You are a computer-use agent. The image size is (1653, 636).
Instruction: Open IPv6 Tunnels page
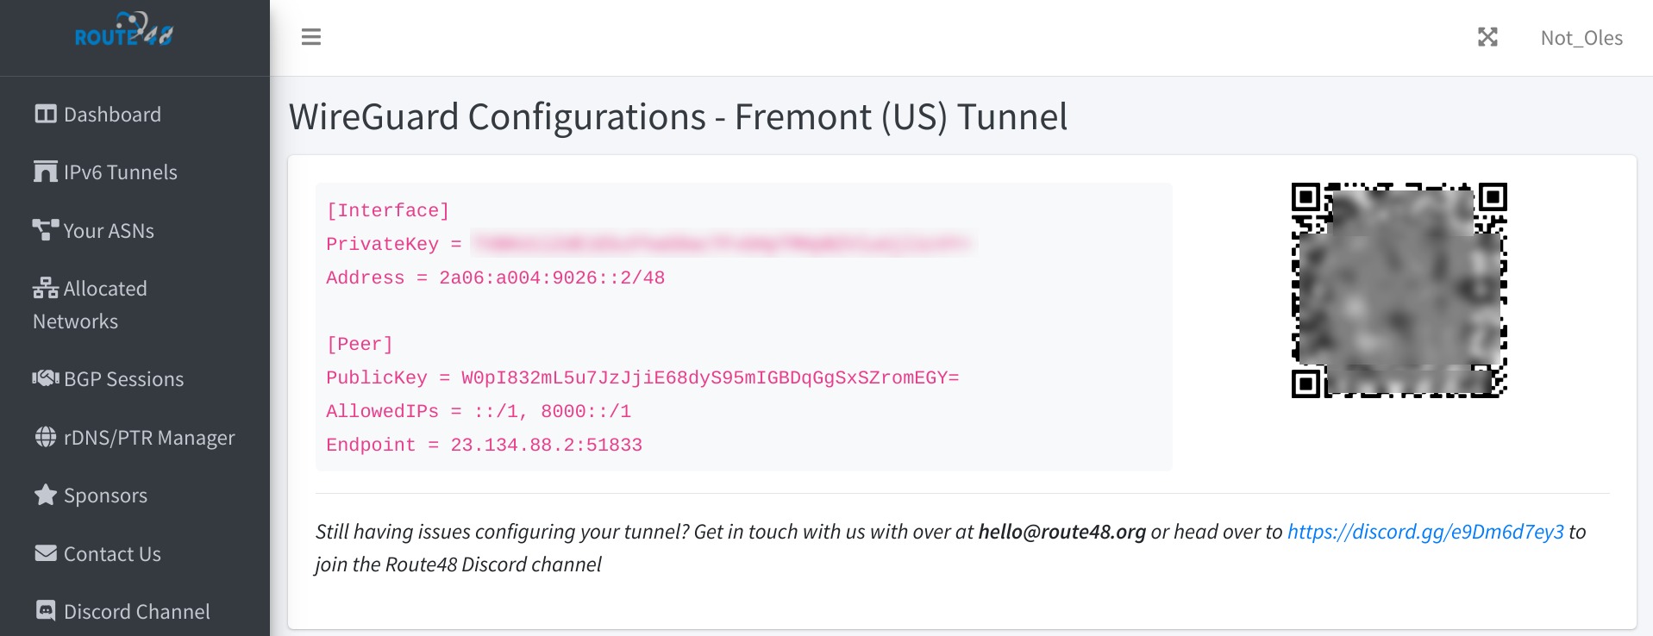105,172
